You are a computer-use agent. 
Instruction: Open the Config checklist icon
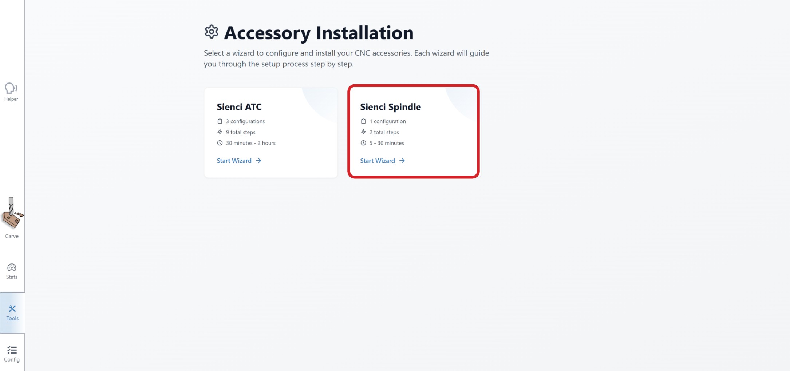point(12,350)
